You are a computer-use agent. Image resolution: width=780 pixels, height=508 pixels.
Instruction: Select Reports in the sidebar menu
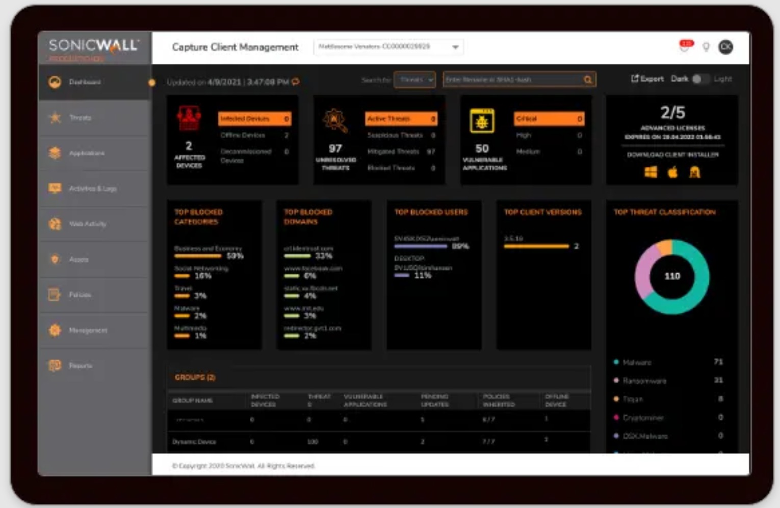point(81,366)
